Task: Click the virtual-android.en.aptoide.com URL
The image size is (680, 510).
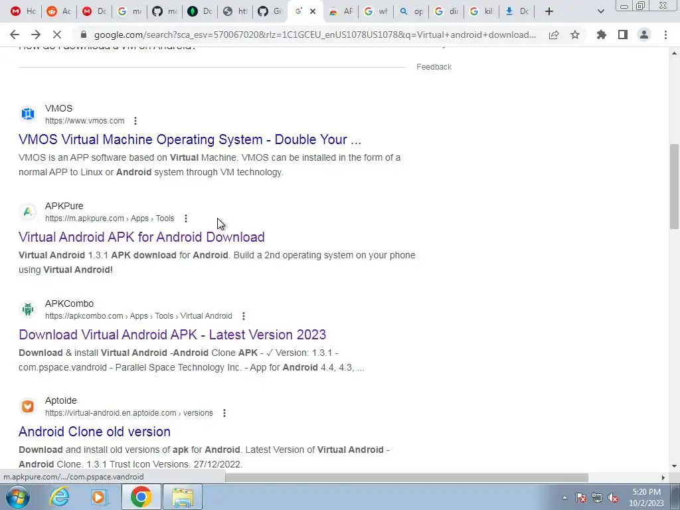Action: pos(129,413)
